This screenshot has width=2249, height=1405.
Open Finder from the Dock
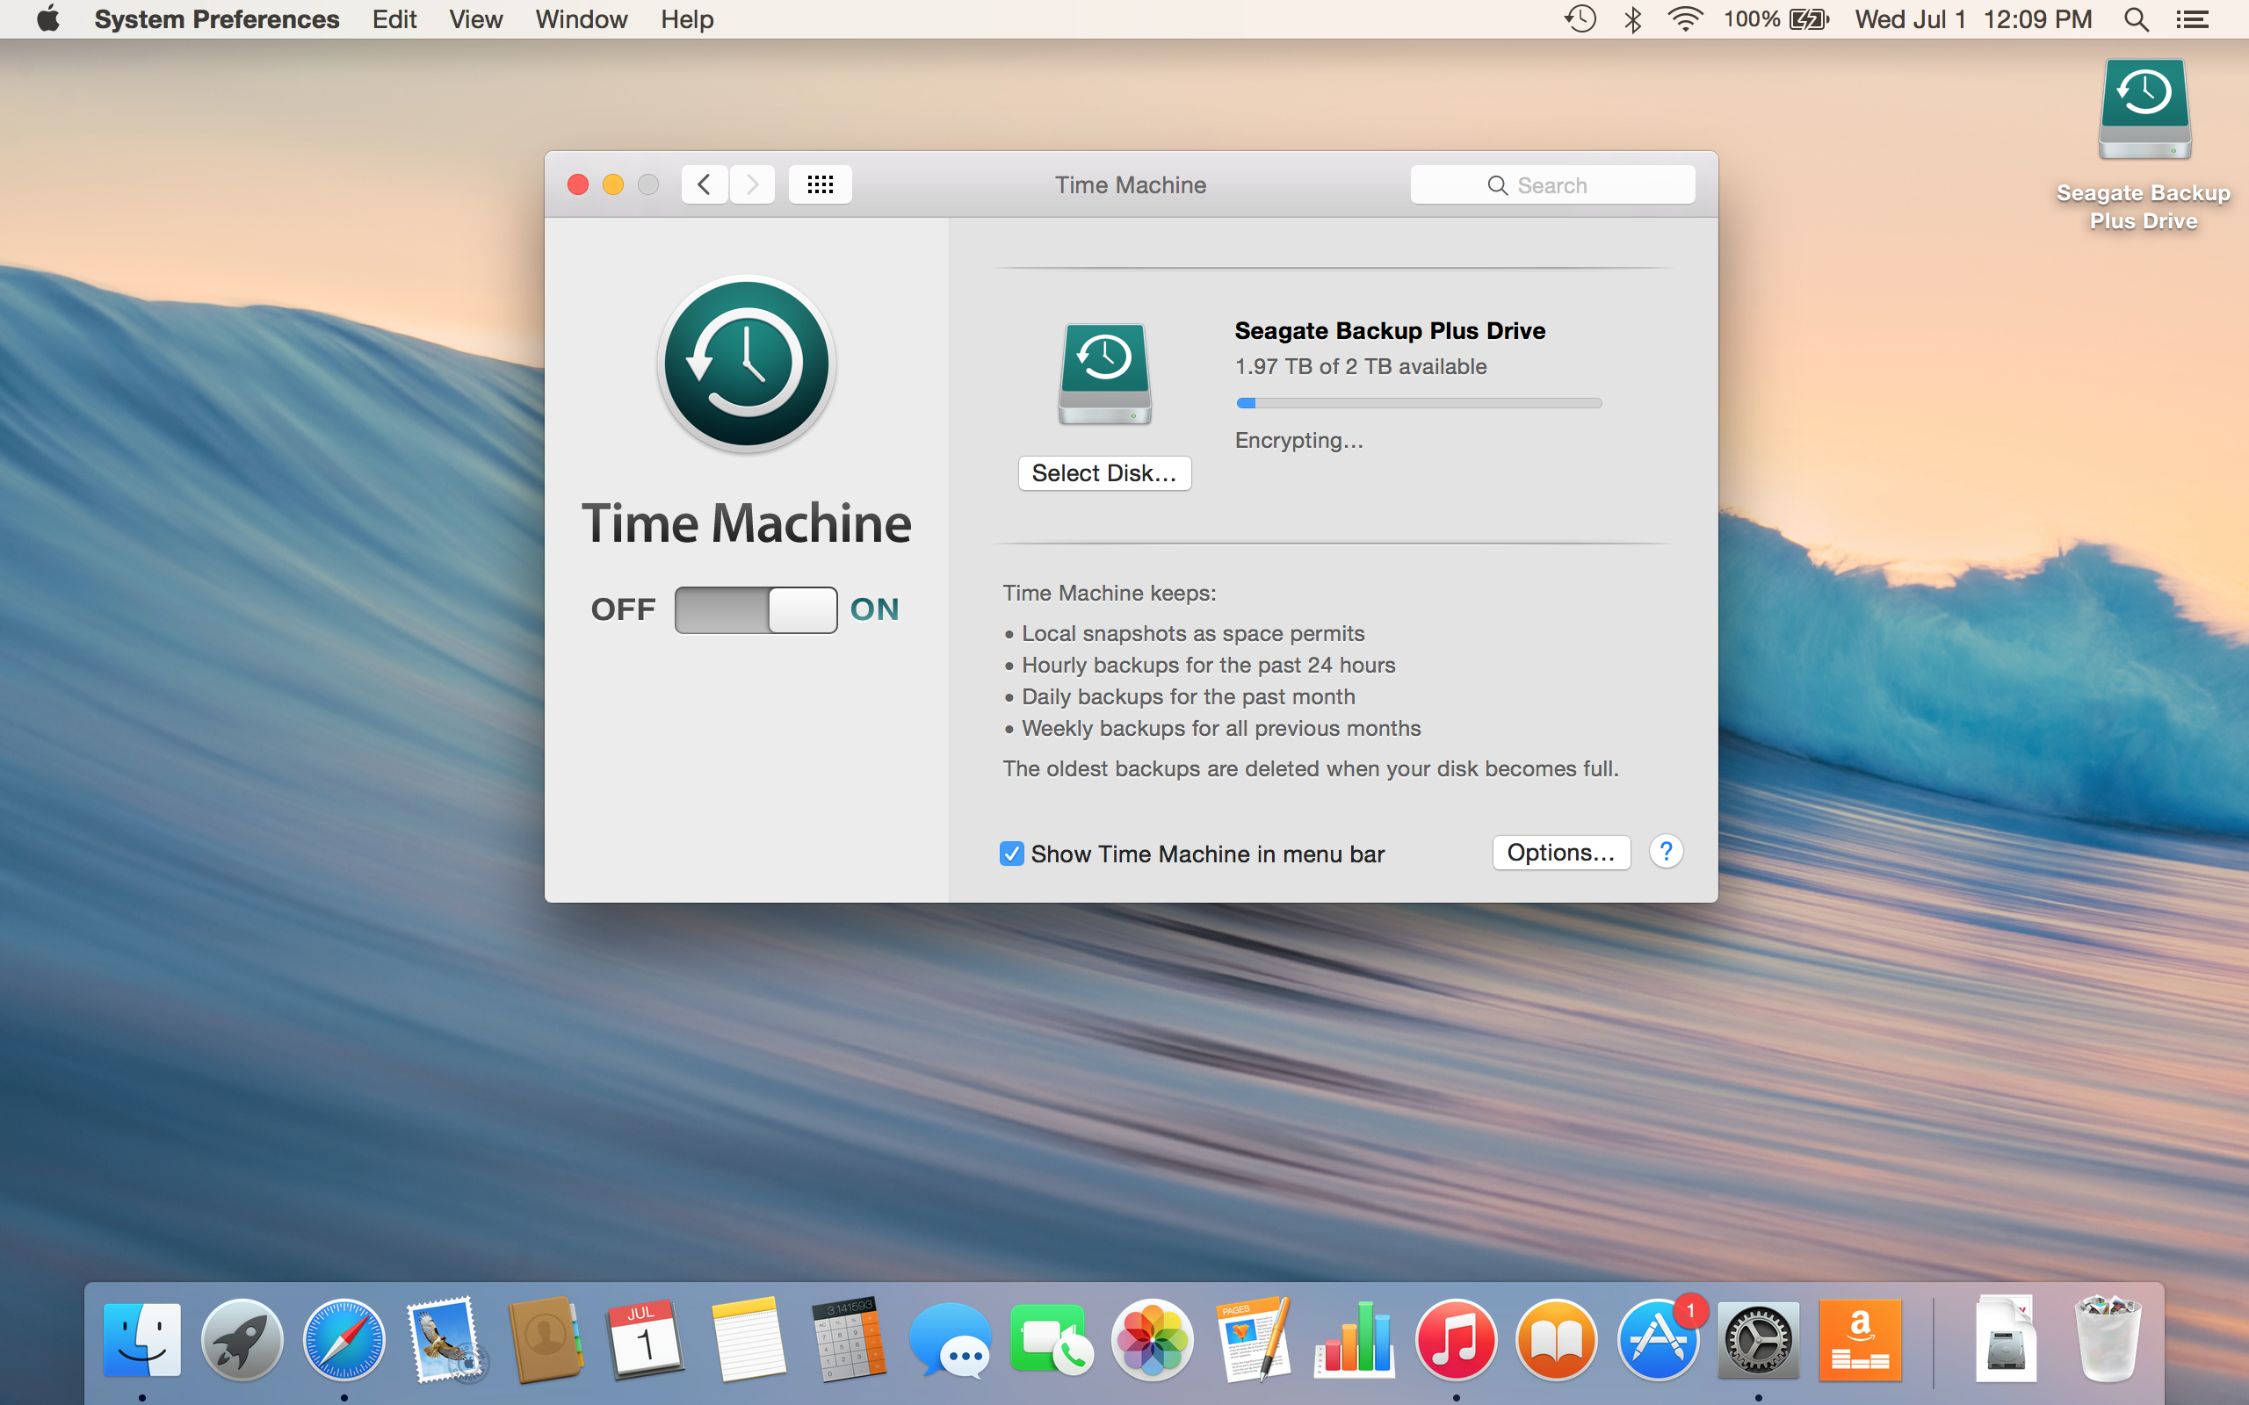141,1340
